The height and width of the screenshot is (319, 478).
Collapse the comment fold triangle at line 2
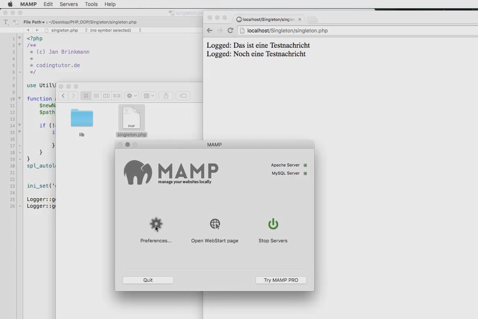19,45
